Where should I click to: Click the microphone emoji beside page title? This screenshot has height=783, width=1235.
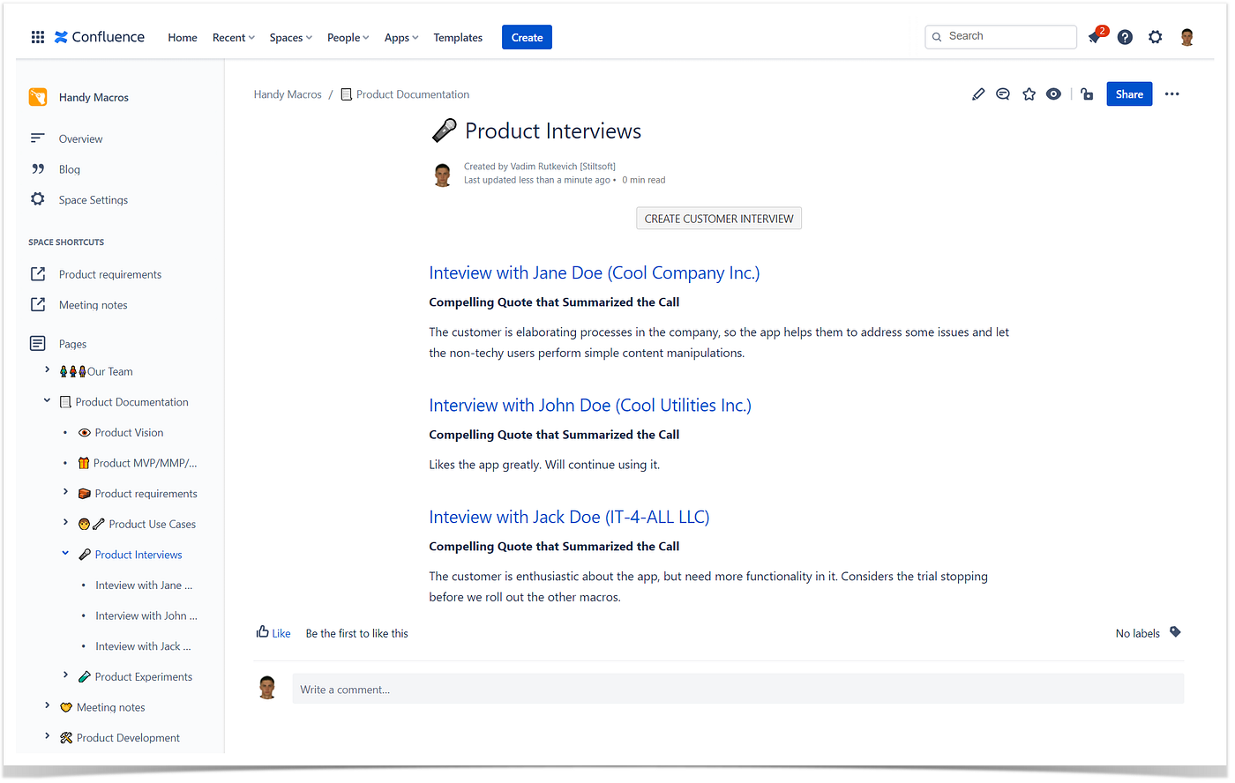point(444,130)
